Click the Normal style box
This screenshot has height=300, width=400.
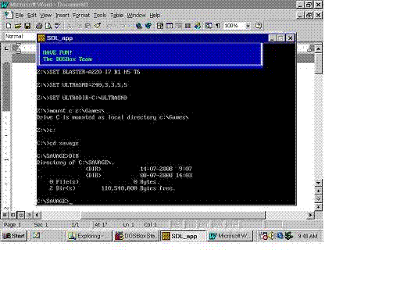click(20, 36)
